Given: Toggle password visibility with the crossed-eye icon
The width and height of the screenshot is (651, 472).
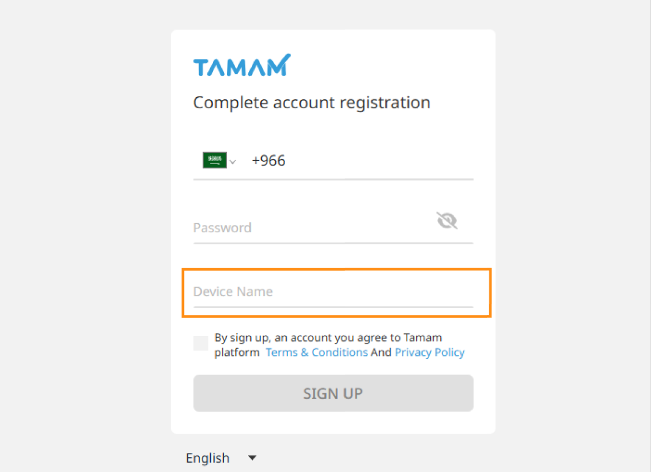Looking at the screenshot, I should 447,220.
